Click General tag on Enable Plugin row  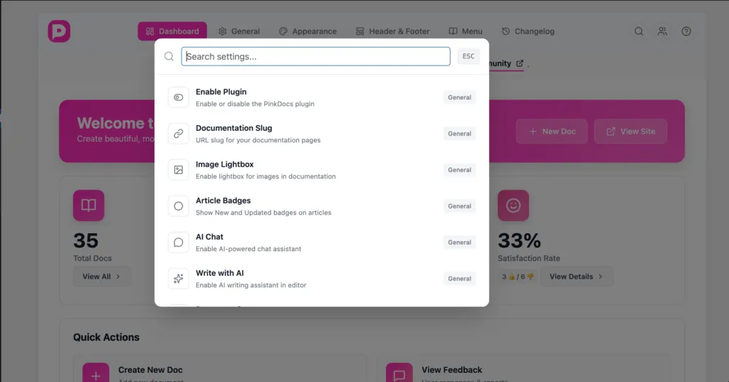459,97
